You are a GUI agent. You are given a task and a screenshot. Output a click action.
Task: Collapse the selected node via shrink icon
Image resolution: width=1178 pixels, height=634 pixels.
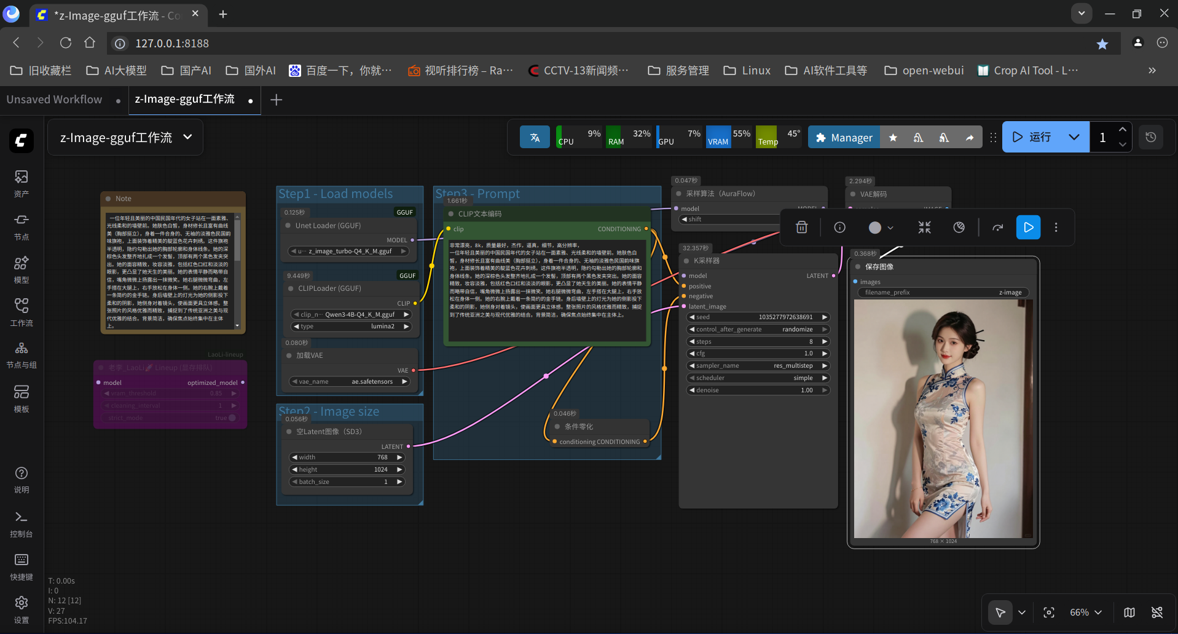(924, 228)
